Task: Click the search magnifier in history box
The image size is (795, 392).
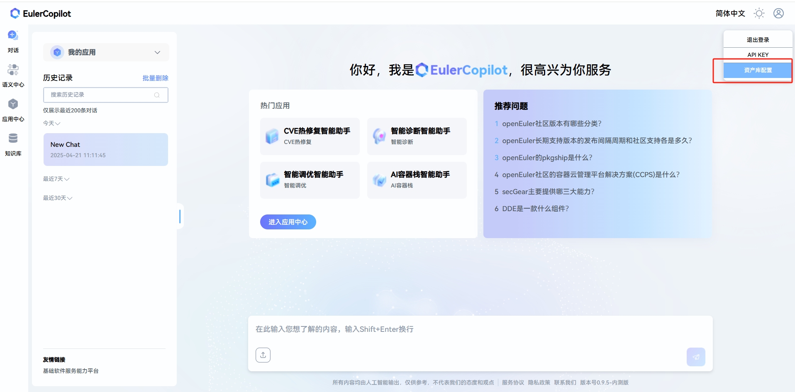Action: [x=157, y=95]
